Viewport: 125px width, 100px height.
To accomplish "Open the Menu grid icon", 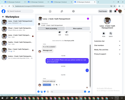I will click(110, 11).
